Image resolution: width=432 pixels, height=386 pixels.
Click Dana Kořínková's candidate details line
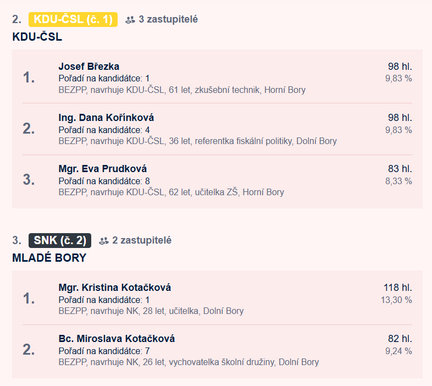197,141
